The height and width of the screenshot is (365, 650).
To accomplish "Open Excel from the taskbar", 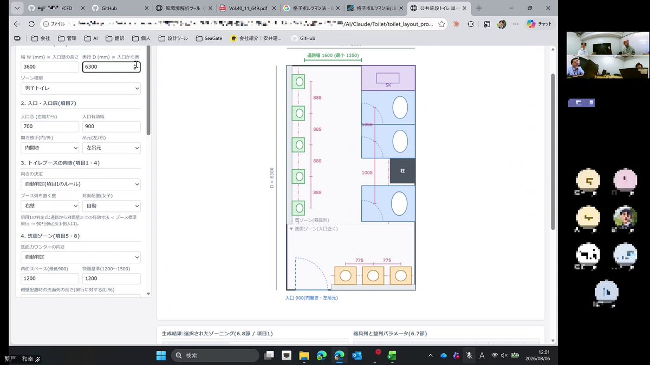I will point(392,355).
